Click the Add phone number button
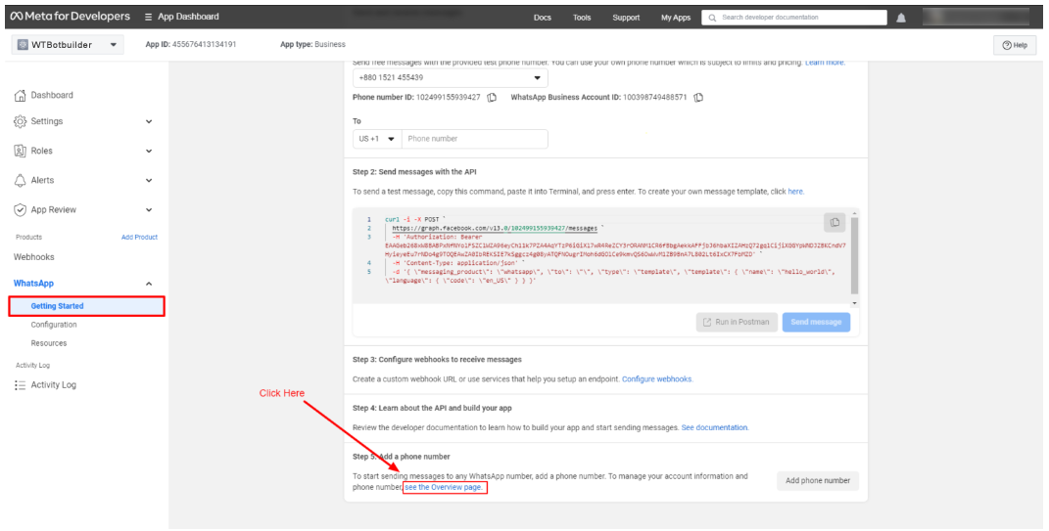This screenshot has height=531, width=1049. pos(818,481)
